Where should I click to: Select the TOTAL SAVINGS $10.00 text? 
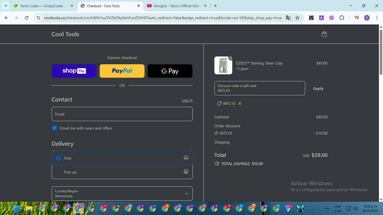(x=242, y=164)
